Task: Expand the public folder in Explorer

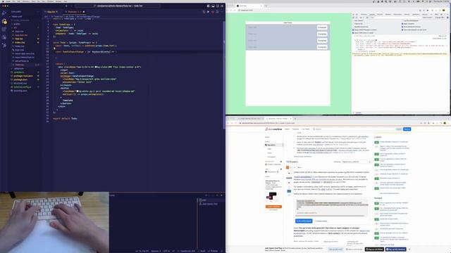Action: coord(17,24)
